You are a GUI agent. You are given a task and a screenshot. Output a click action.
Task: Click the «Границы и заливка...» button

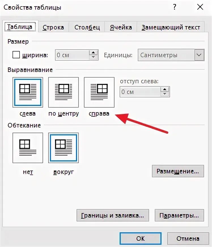113,215
